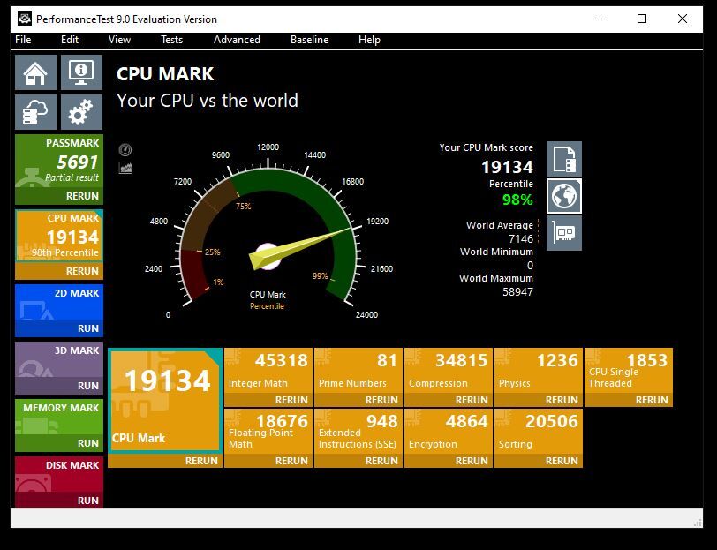Image resolution: width=717 pixels, height=550 pixels.
Task: Open the Advanced menu
Action: pos(237,40)
